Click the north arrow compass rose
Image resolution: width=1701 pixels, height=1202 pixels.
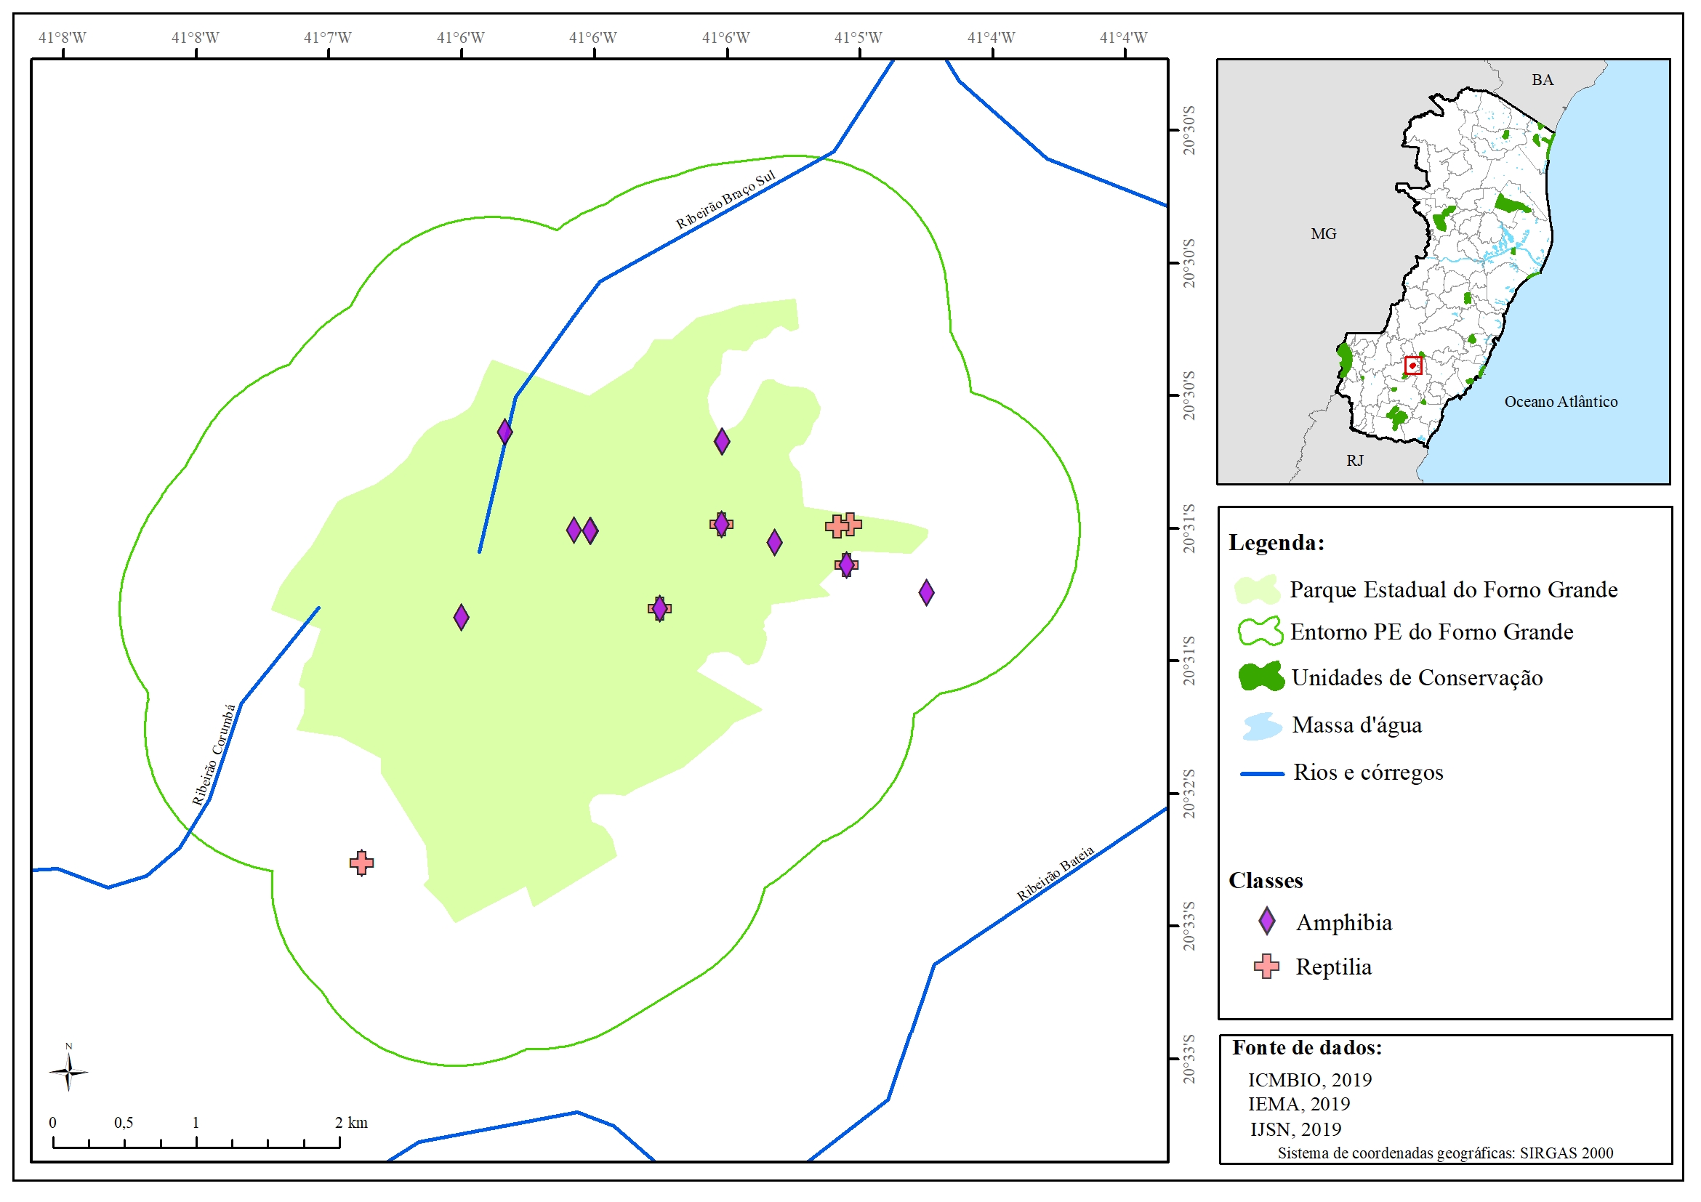[68, 1072]
